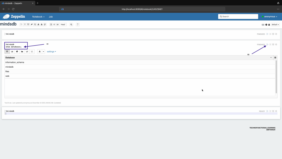Viewport: 282px width, 159px height.
Task: Run all paragraphs from the notebook toolbar
Action: [x=21, y=25]
